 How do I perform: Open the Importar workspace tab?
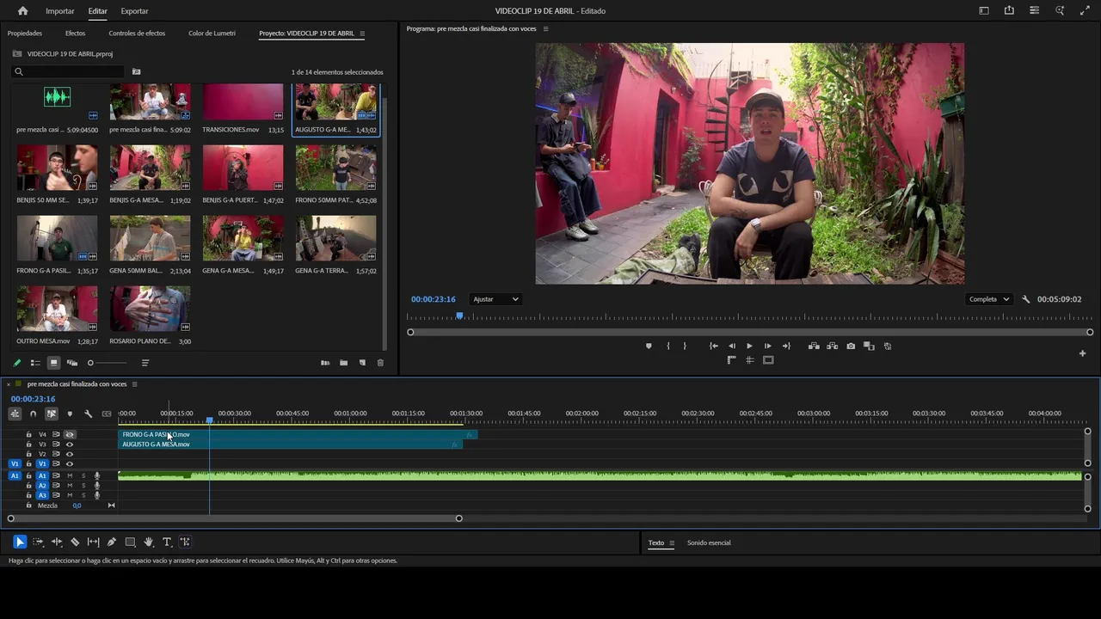60,11
